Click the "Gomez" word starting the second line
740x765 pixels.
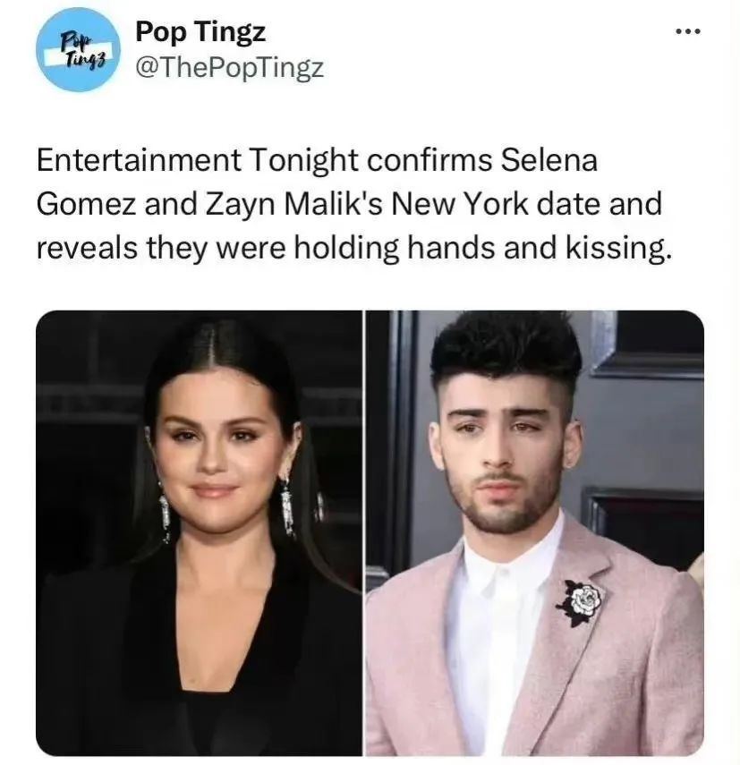pos(86,204)
